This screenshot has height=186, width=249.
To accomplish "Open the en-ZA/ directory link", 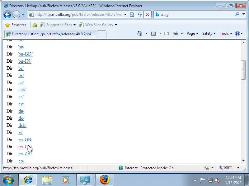I will tap(25, 154).
